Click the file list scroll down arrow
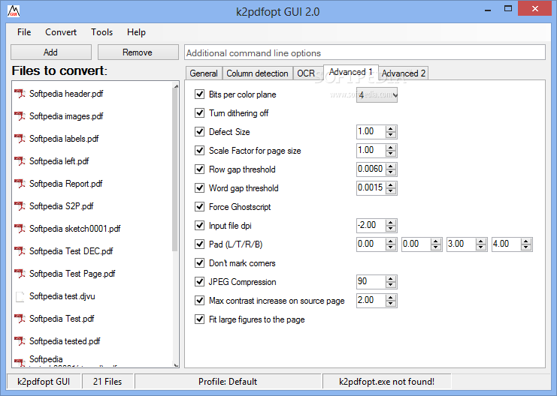The image size is (557, 396). click(175, 364)
